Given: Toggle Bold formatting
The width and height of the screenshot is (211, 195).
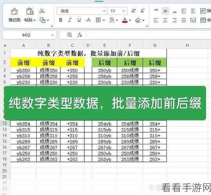Looking at the screenshot, I should pos(61,20).
